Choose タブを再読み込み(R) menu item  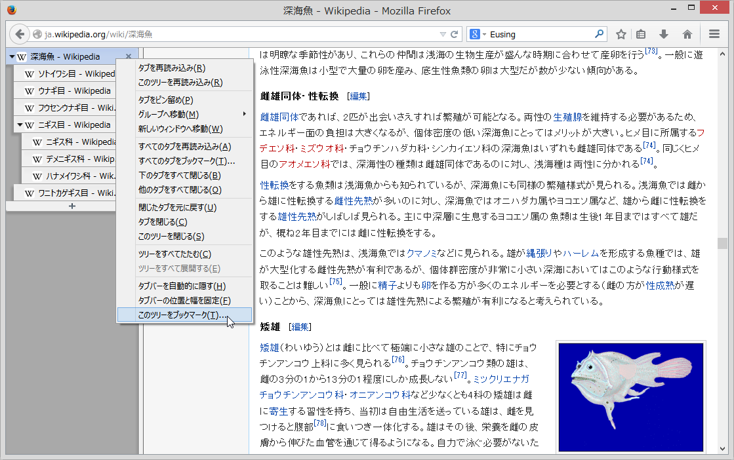[x=184, y=67]
